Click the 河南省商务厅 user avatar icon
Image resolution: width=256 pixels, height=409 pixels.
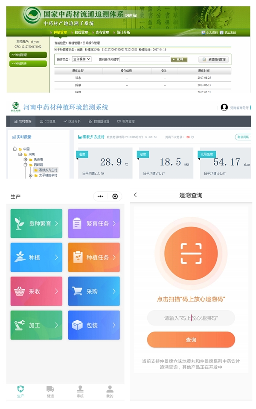[224, 107]
